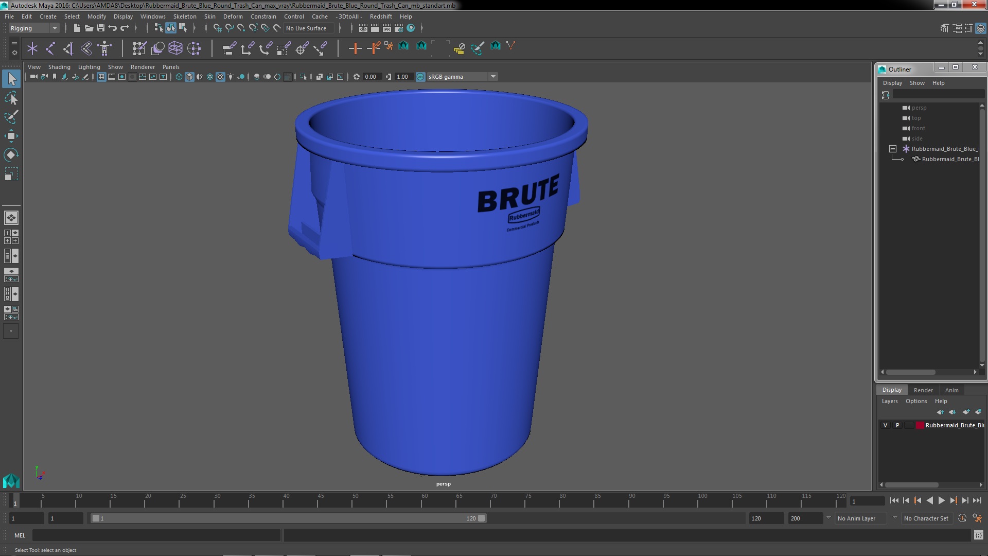This screenshot has height=556, width=988.
Task: Toggle layer playback P box
Action: [x=897, y=425]
